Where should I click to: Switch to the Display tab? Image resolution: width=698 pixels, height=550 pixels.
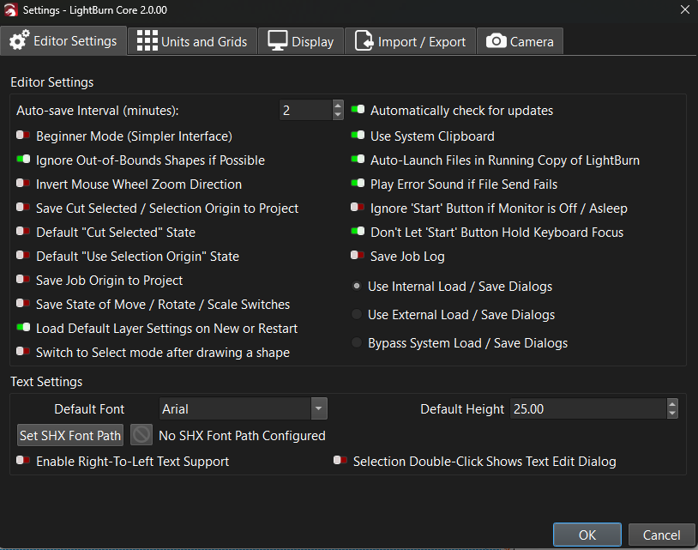pos(301,41)
